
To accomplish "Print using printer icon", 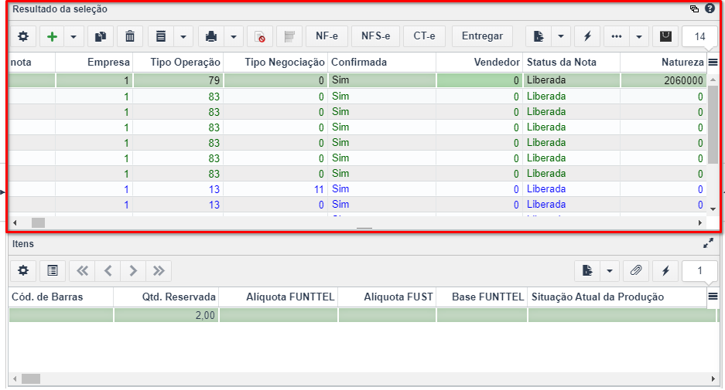I will 211,36.
